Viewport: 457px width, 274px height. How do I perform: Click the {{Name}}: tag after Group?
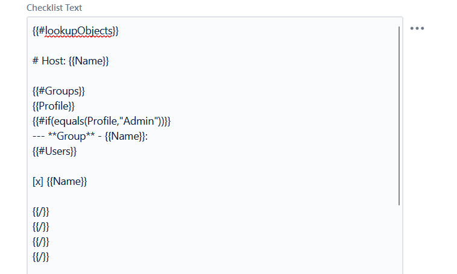pos(126,136)
